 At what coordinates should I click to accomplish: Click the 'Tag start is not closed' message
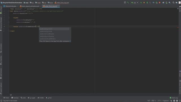[x=10, y=101]
